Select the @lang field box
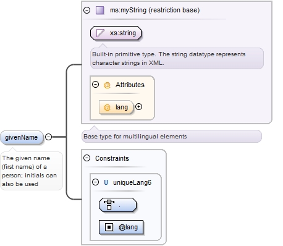This screenshot has height=246, width=283. (x=121, y=227)
